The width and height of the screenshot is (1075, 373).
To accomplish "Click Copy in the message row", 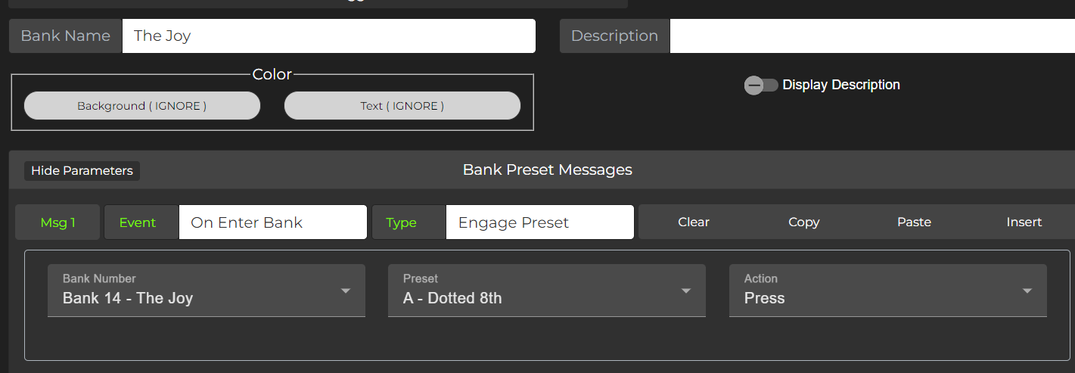I will [x=803, y=222].
